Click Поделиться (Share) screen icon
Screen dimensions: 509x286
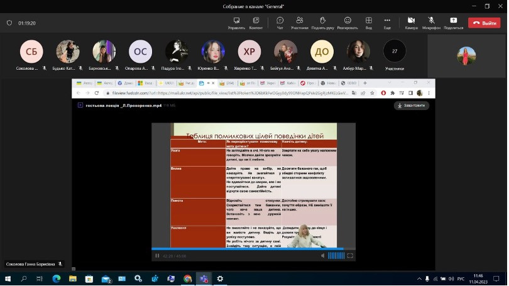(x=453, y=21)
